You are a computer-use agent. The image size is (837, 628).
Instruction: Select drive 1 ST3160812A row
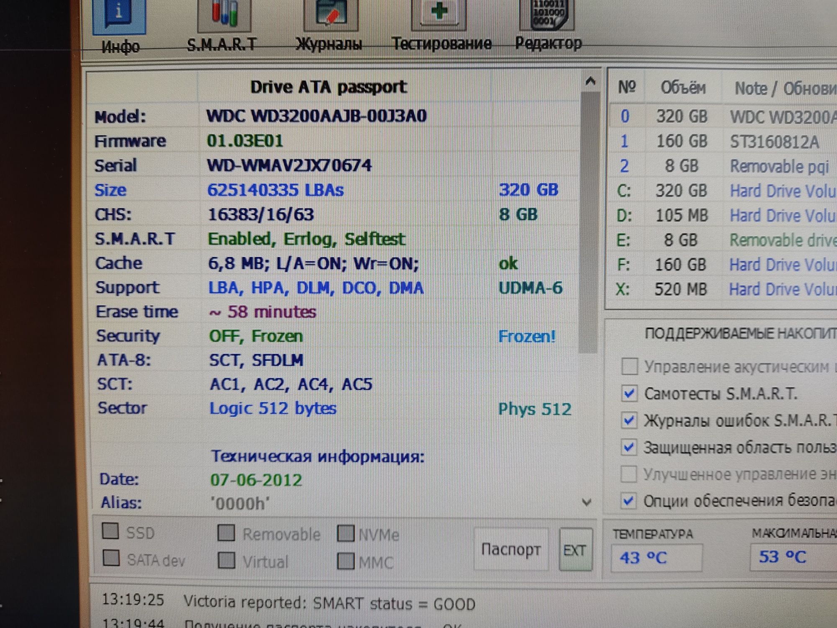pyautogui.click(x=723, y=141)
